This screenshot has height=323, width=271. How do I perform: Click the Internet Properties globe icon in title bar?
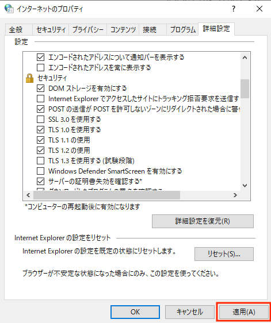pyautogui.click(x=9, y=9)
